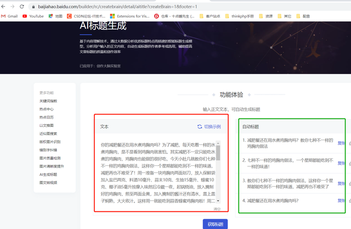The width and height of the screenshot is (351, 229).
Task: Select 热点日历 in the sidebar
Action: coord(47,117)
